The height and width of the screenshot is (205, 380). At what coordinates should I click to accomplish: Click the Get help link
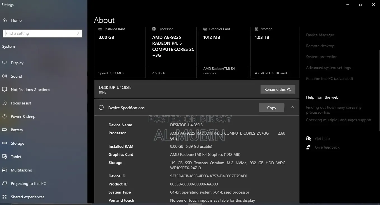click(322, 139)
